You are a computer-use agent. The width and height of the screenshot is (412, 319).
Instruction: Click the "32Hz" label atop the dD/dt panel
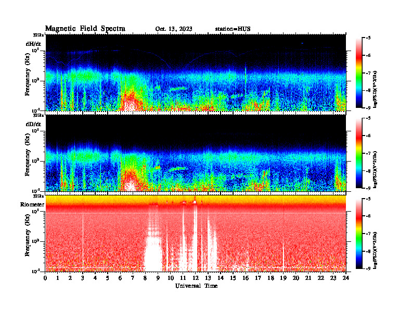pos(38,115)
